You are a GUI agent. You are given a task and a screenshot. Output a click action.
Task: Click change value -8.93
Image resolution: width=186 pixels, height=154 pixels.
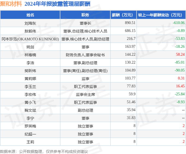181,102
